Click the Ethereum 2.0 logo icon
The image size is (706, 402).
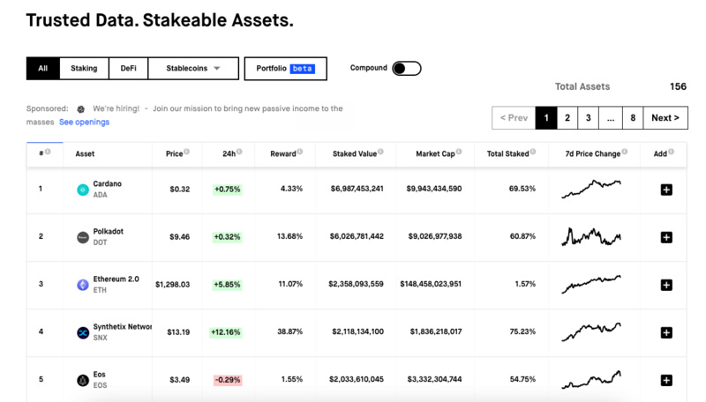point(83,285)
